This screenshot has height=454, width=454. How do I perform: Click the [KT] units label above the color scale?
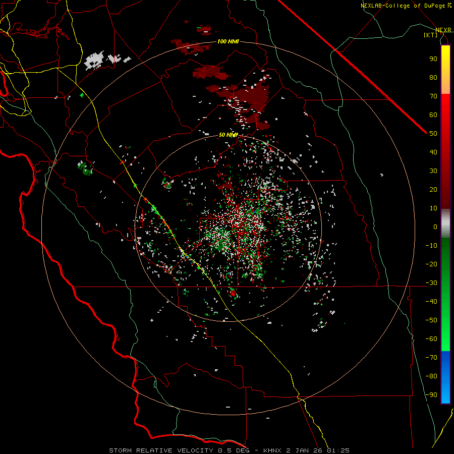pos(431,35)
